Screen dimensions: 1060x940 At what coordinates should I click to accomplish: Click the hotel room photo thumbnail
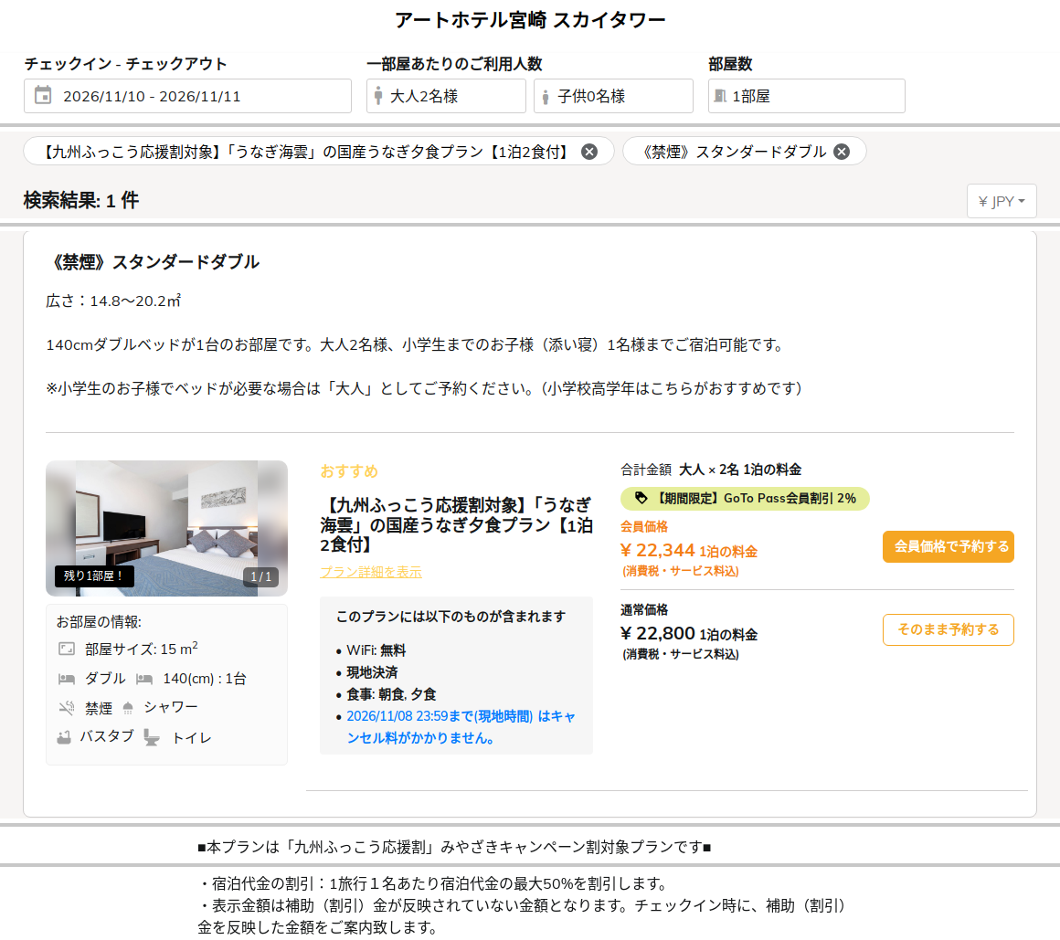(x=166, y=528)
